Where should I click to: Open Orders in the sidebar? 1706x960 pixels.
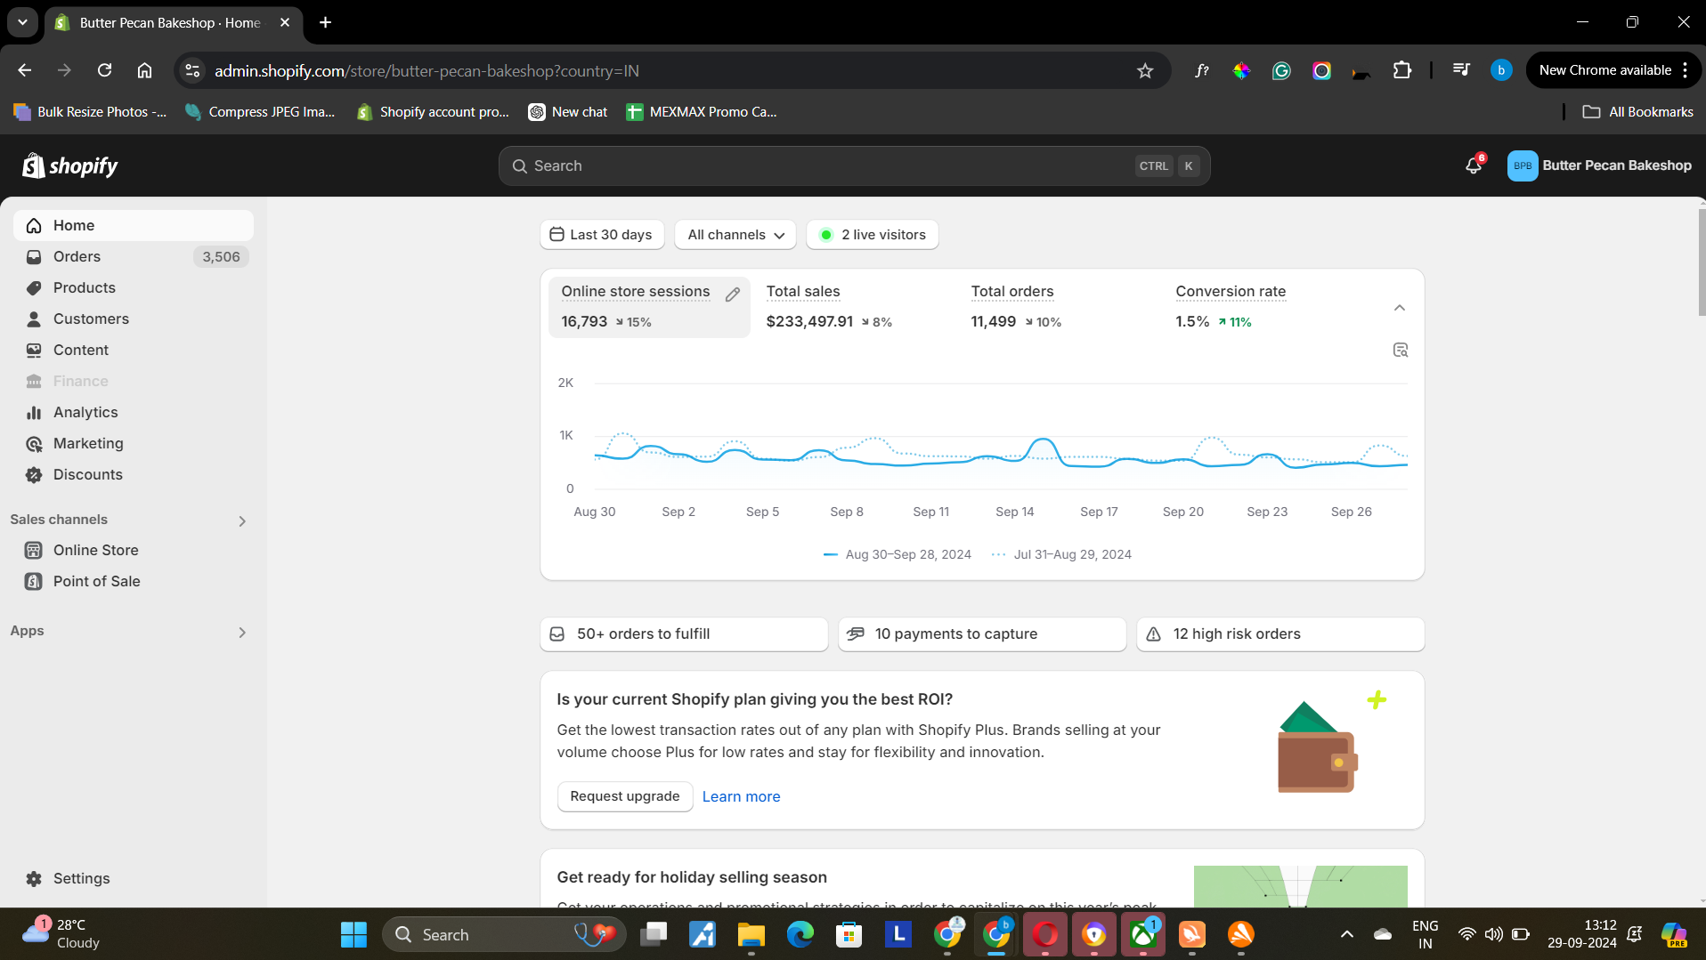click(134, 256)
